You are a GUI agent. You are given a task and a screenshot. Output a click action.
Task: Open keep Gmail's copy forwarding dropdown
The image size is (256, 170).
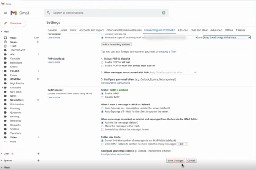coord(227,38)
